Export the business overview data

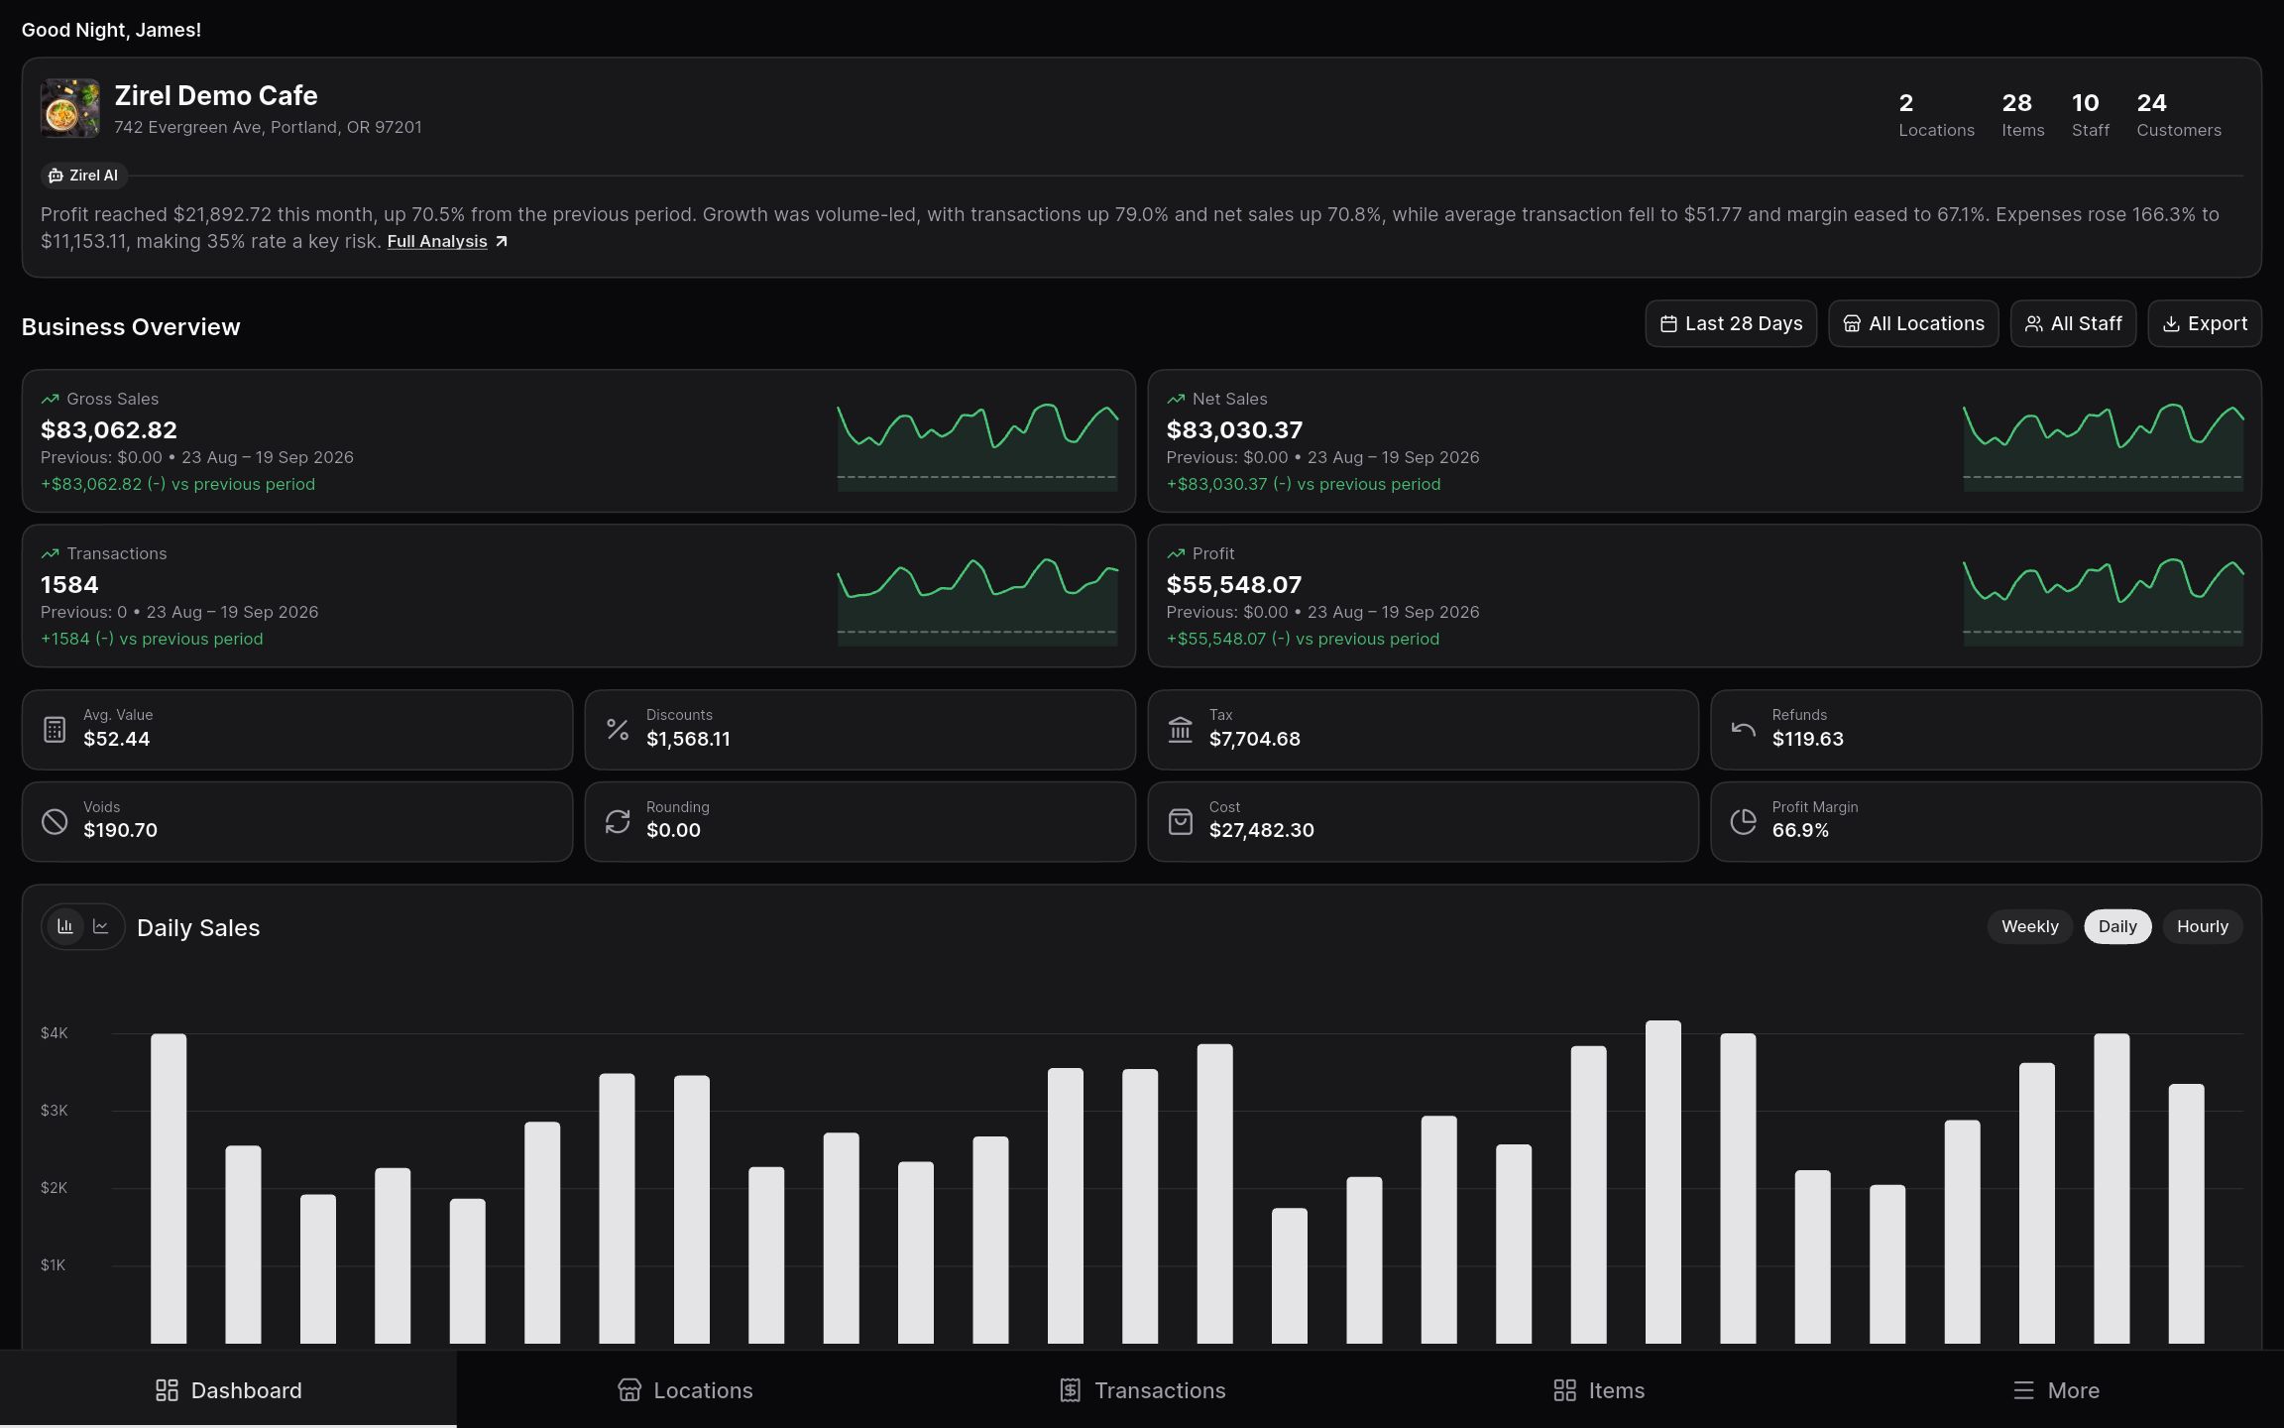(2205, 323)
